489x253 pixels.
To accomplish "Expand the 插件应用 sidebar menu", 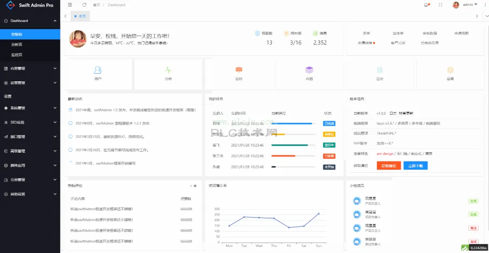I will pos(55,165).
